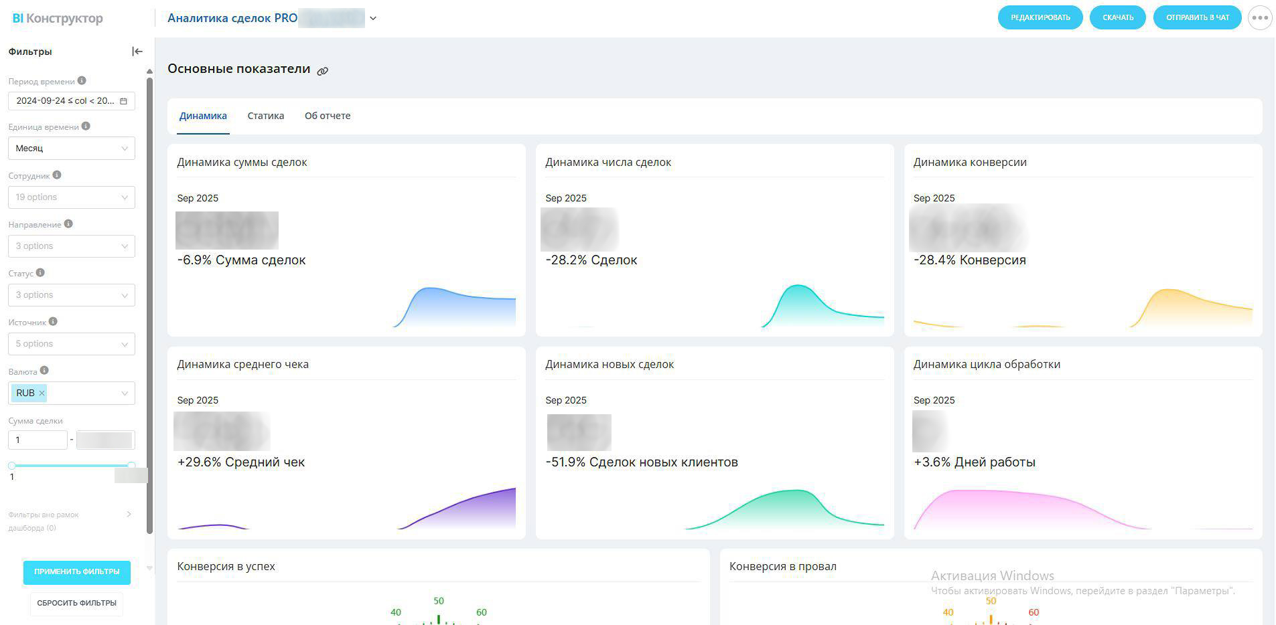
Task: Expand the Сотрудник 19 options dropdown
Action: point(72,197)
